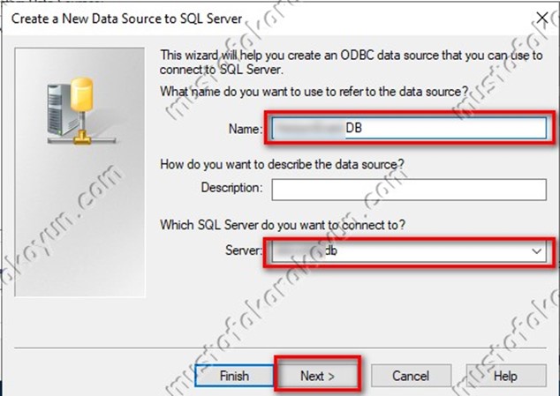
Task: Click the gray wizard image panel on the left
Action: tap(79, 172)
